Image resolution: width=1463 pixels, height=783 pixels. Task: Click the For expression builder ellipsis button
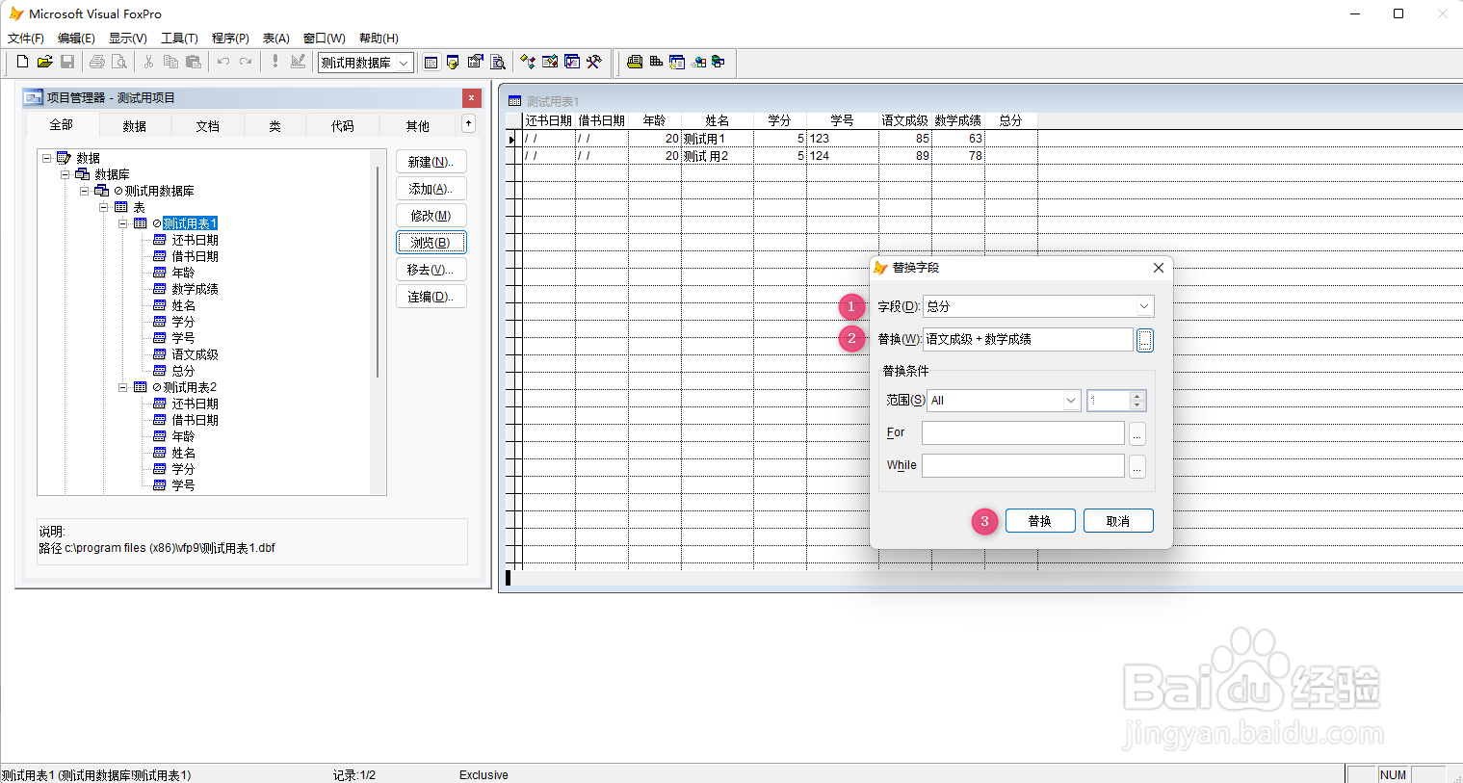(x=1137, y=433)
